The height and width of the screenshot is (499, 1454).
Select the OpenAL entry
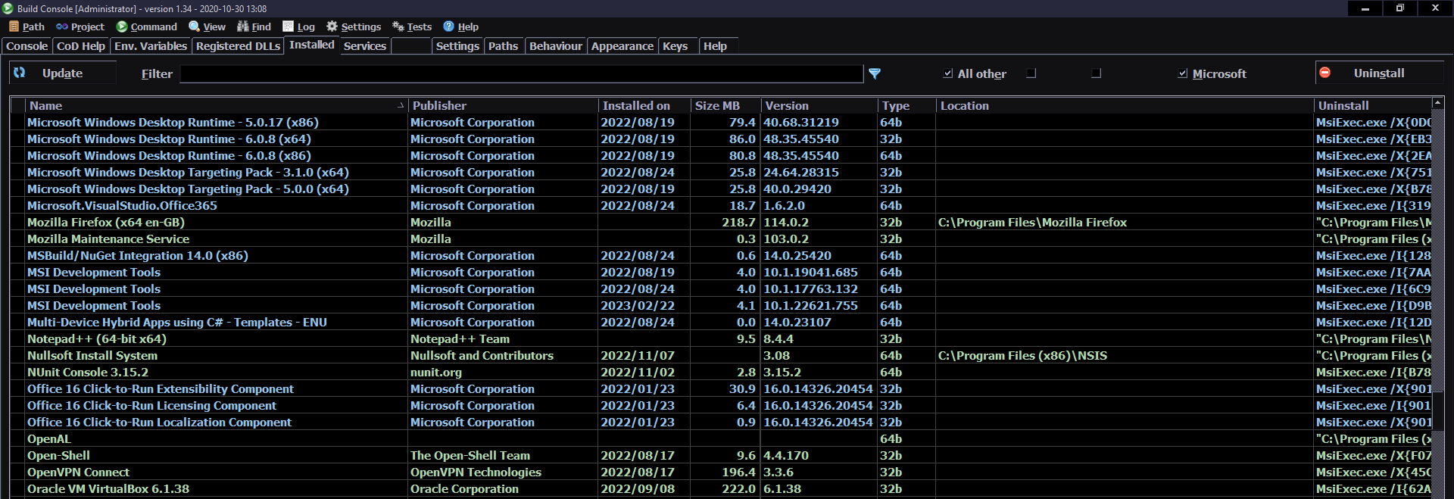[49, 439]
